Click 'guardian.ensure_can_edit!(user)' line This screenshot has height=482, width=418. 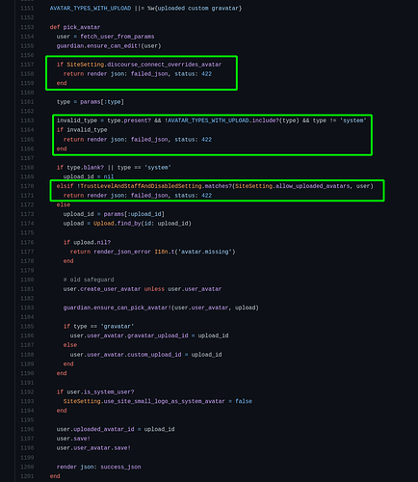coord(109,45)
